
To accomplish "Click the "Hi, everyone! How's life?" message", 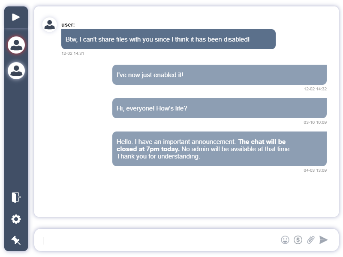I will 219,108.
